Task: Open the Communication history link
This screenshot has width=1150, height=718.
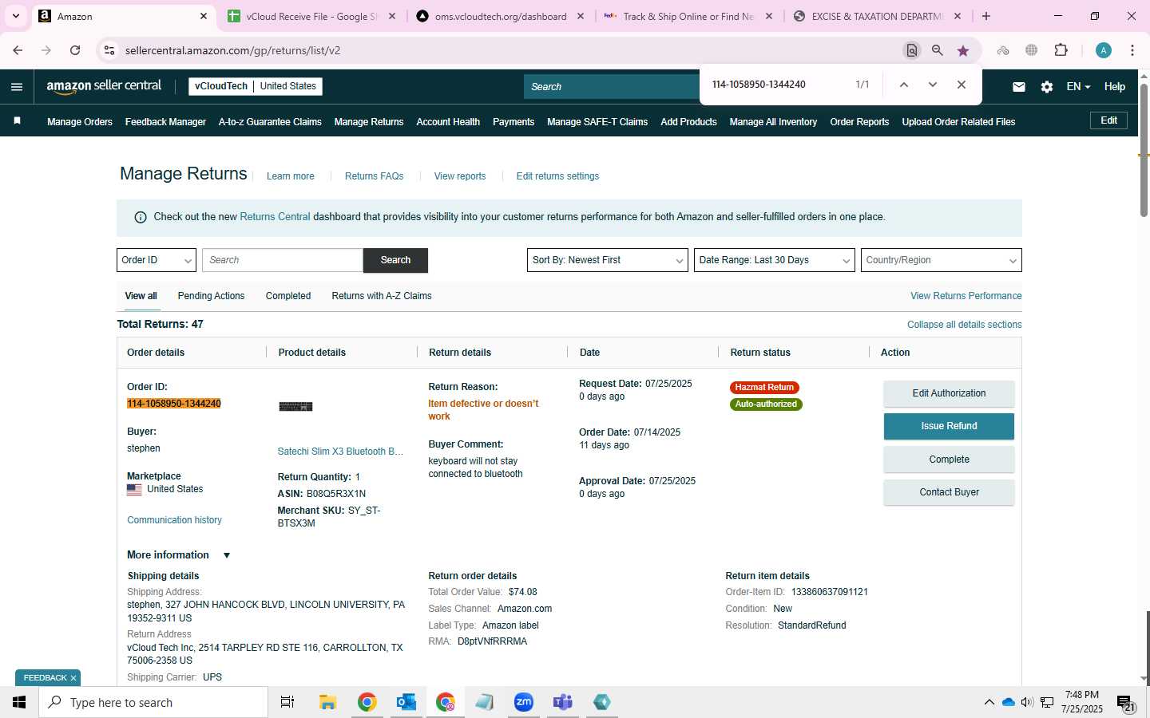Action: (174, 520)
